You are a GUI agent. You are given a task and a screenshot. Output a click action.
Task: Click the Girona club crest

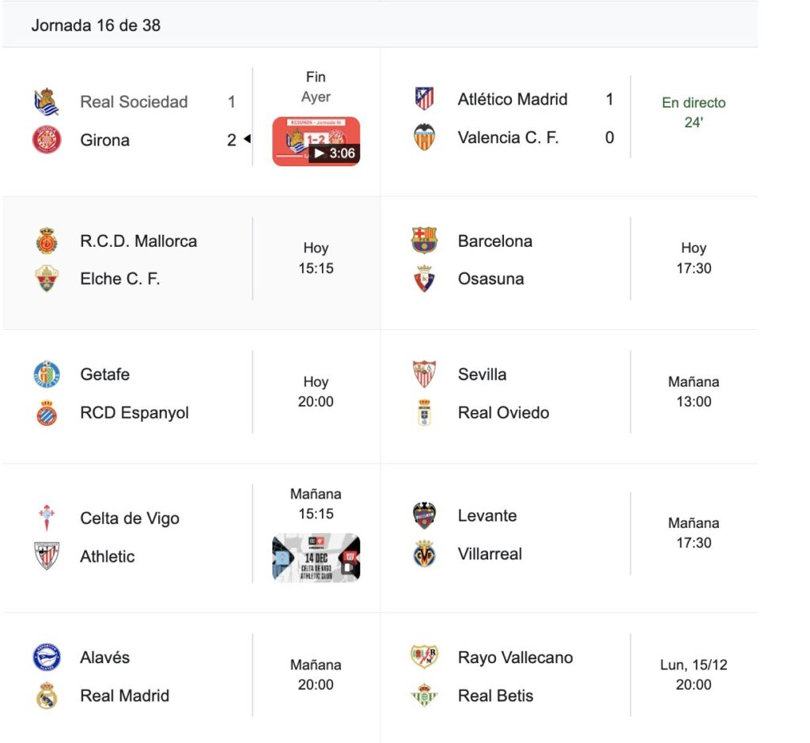(x=47, y=140)
